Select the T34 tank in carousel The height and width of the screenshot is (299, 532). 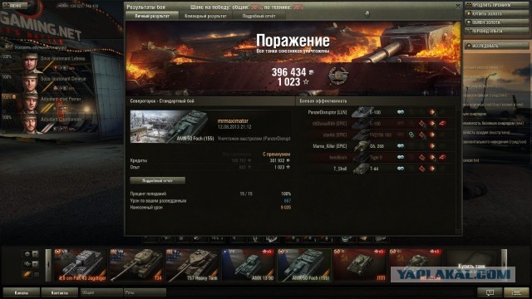[136, 265]
